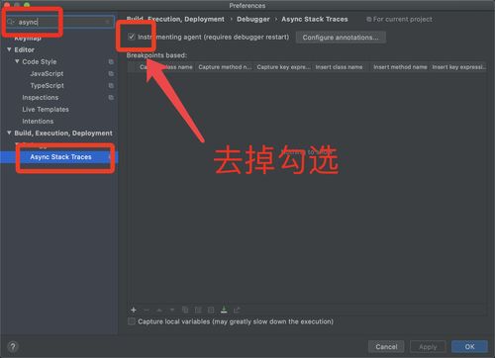Collapse the Code Style tree node
495x358 pixels.
click(17, 61)
